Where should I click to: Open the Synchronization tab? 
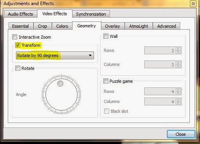(91, 14)
